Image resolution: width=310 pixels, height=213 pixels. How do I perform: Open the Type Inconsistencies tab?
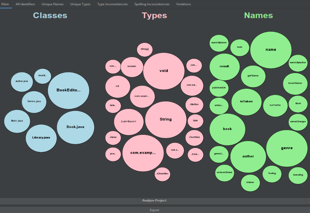coord(112,4)
